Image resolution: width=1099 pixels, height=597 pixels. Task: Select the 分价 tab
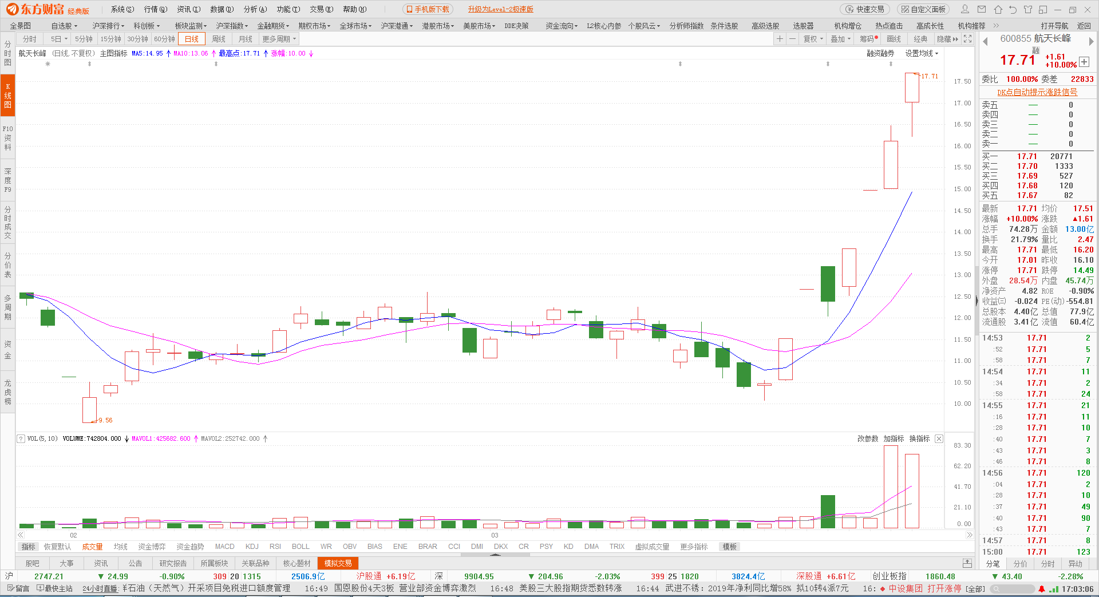1021,563
